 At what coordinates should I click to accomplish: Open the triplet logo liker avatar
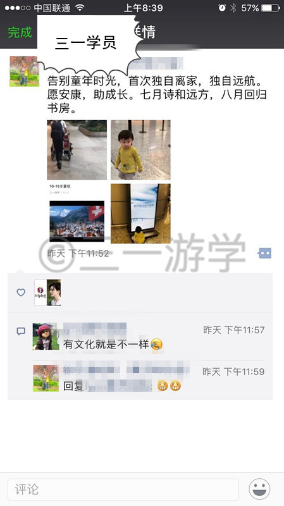pyautogui.click(x=40, y=292)
